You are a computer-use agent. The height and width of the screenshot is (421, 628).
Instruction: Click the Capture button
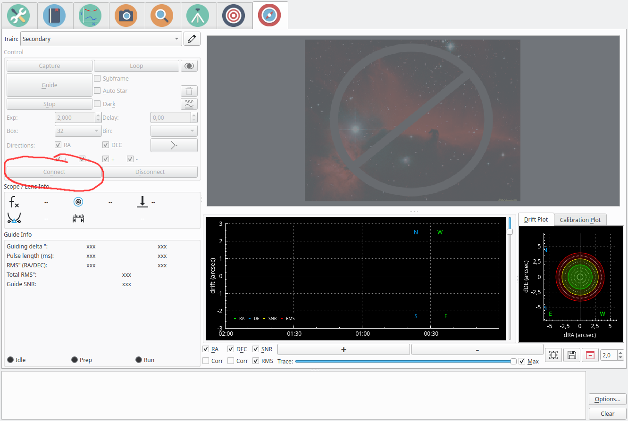(x=50, y=66)
